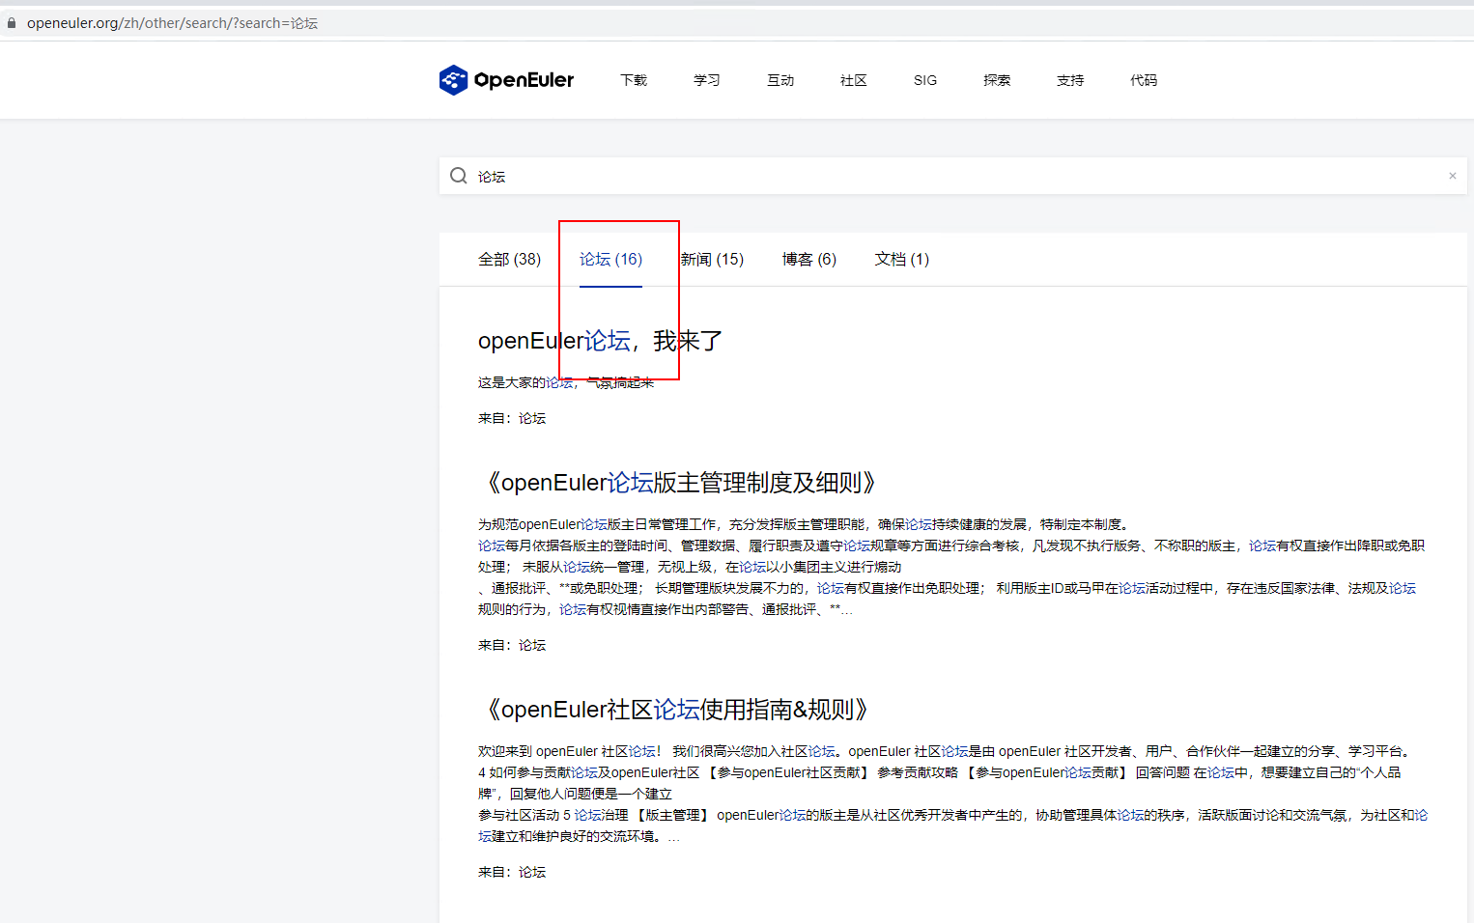The image size is (1474, 923).
Task: Expand the 互动 navigation menu
Action: 780,80
